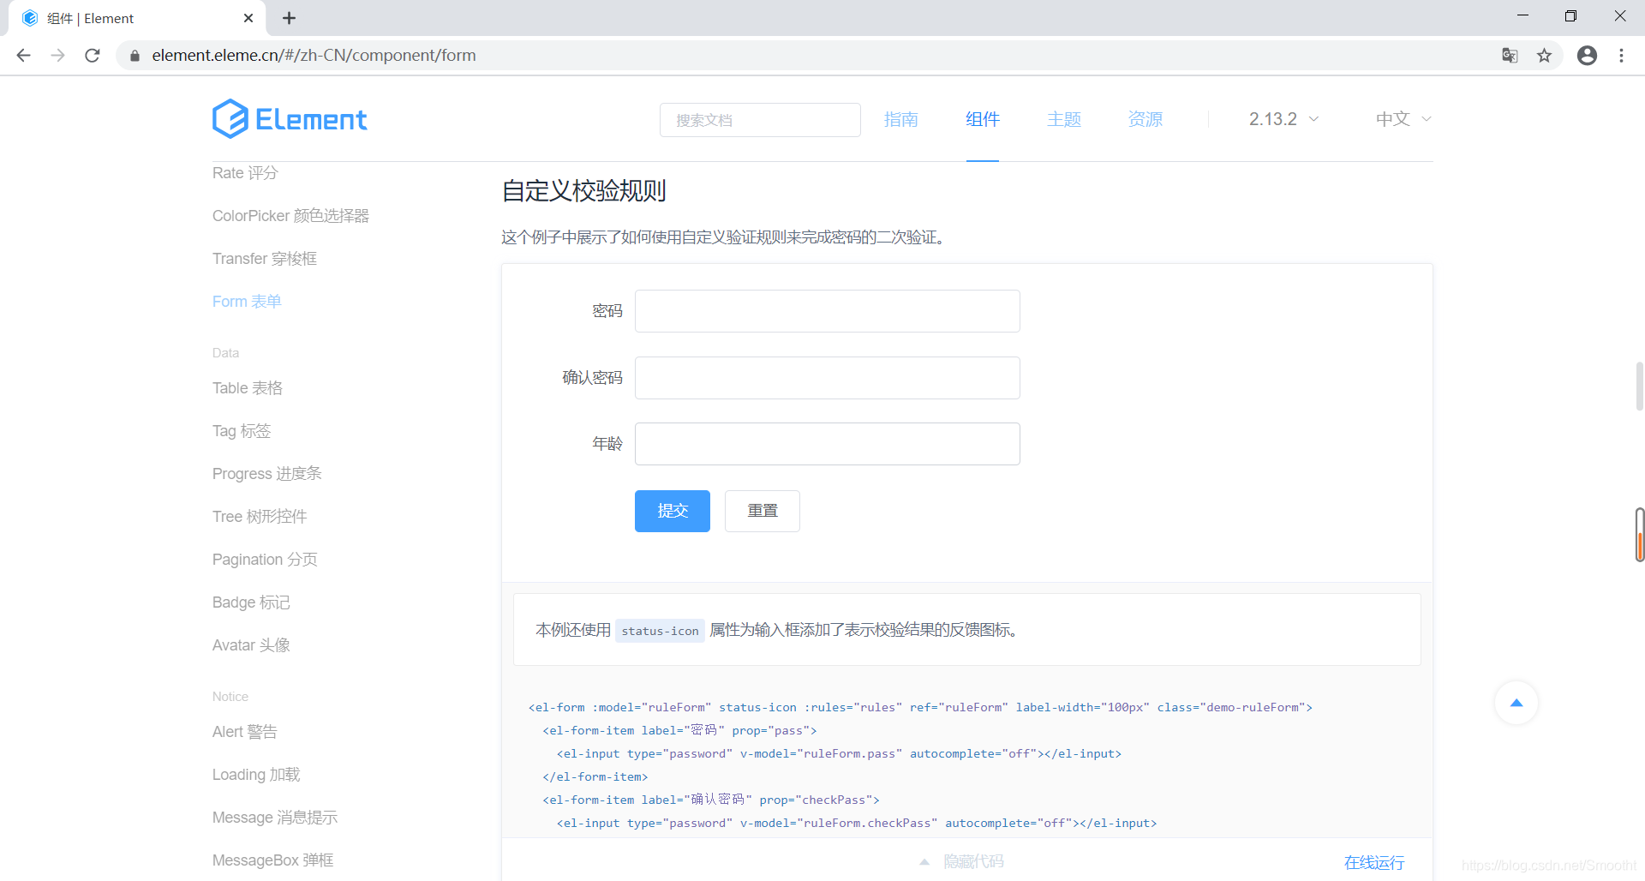
Task: Click the status-icon code tag
Action: [660, 631]
